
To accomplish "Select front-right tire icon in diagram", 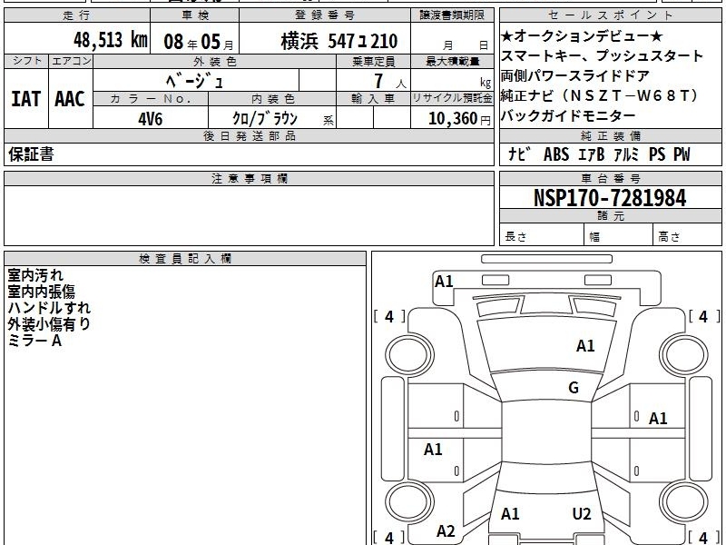I will coord(684,355).
